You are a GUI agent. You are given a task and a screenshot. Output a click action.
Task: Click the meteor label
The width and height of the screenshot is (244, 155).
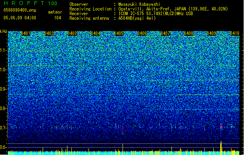[55, 12]
